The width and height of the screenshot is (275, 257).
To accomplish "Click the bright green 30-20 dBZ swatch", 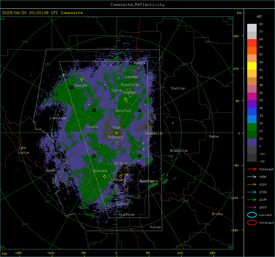I will click(252, 127).
